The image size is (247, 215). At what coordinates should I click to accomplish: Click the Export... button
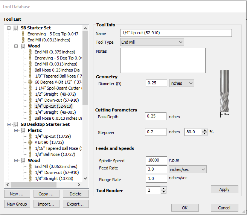click(x=76, y=204)
